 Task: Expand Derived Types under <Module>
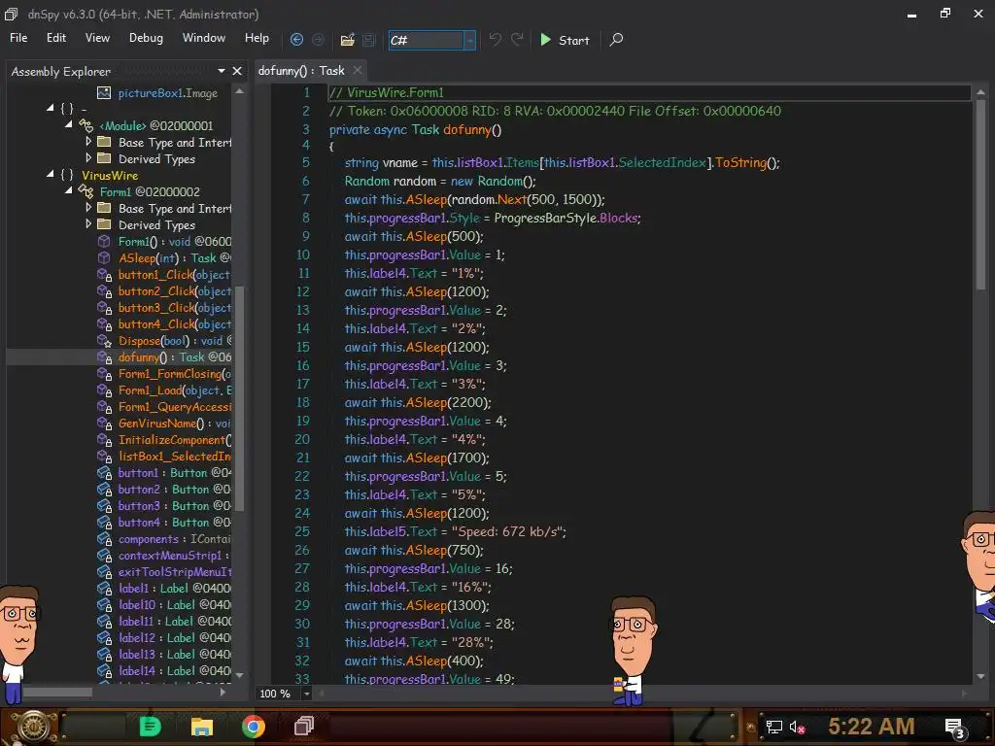tap(88, 158)
